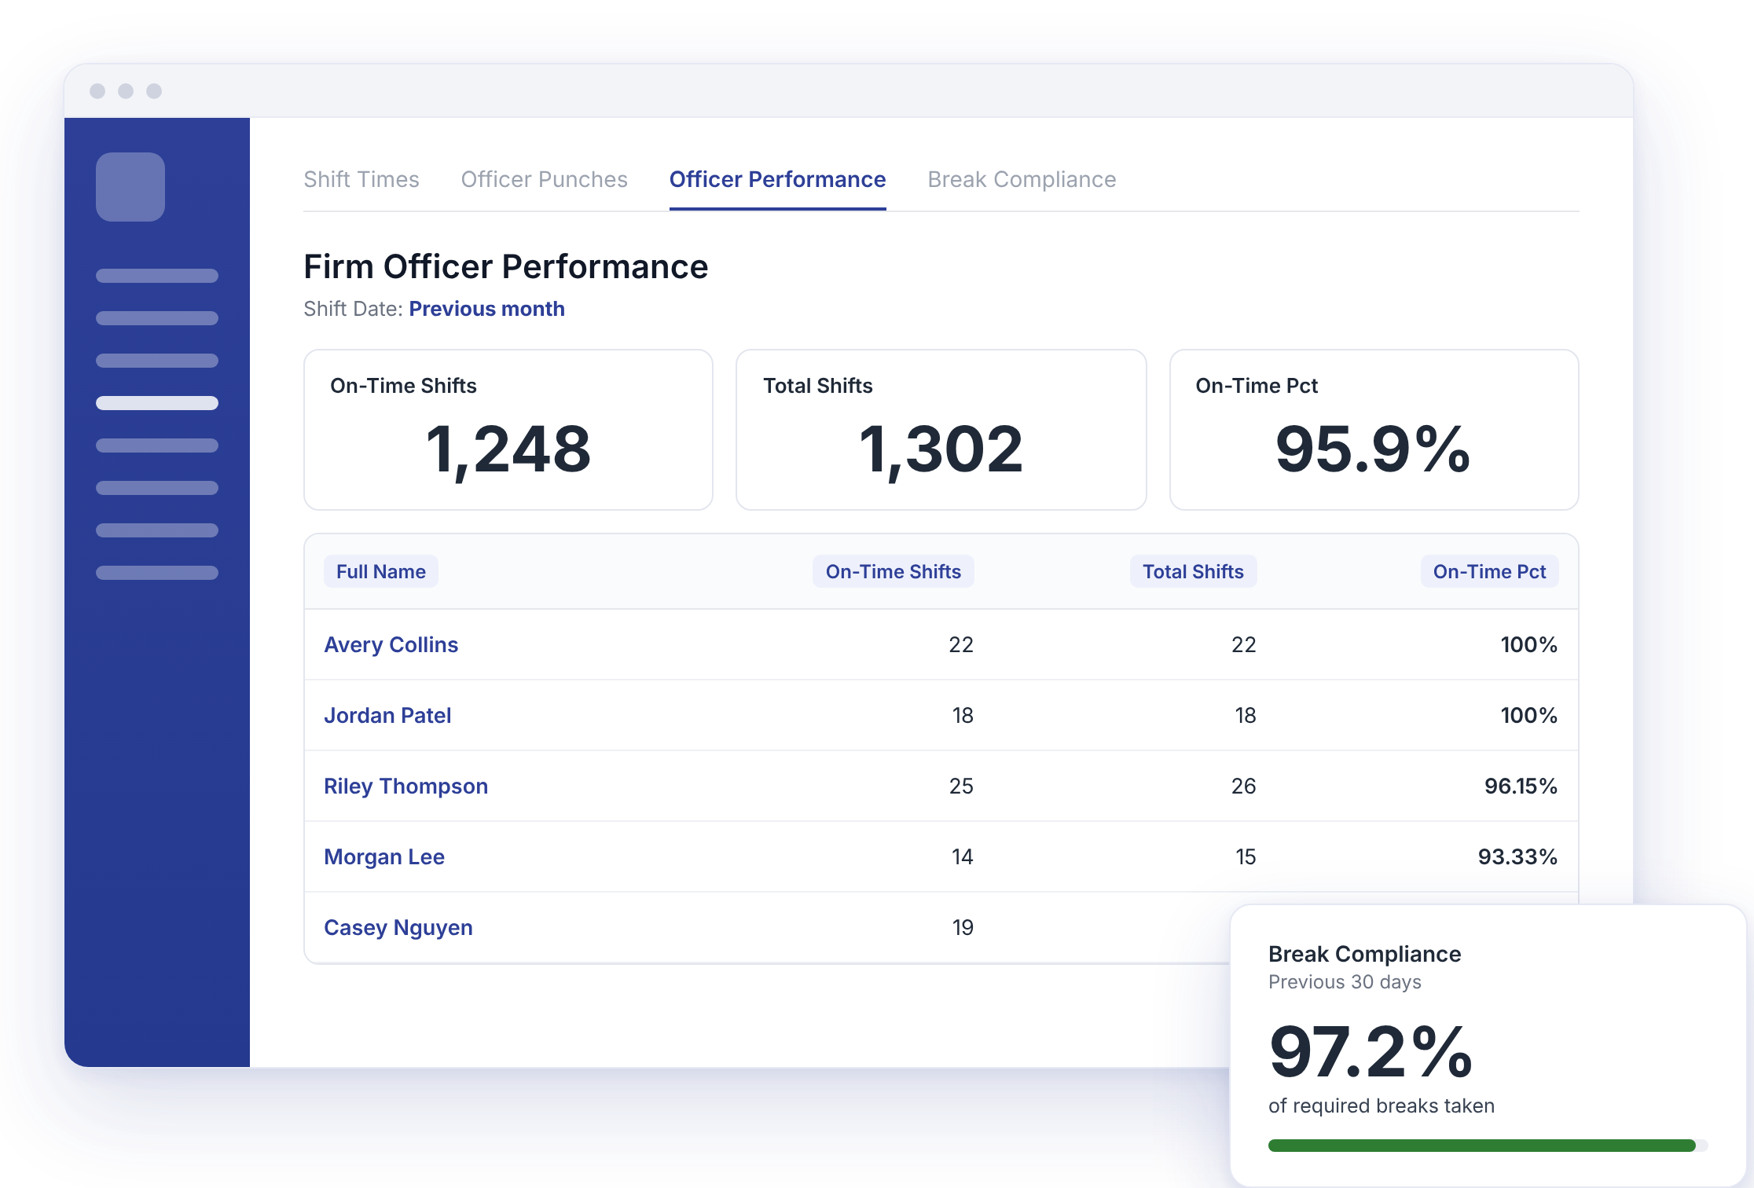Viewport: 1754px width, 1188px height.
Task: Click the Previous 30 days label
Action: point(1345,982)
